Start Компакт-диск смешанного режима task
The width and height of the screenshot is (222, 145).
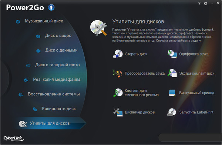click(142, 93)
